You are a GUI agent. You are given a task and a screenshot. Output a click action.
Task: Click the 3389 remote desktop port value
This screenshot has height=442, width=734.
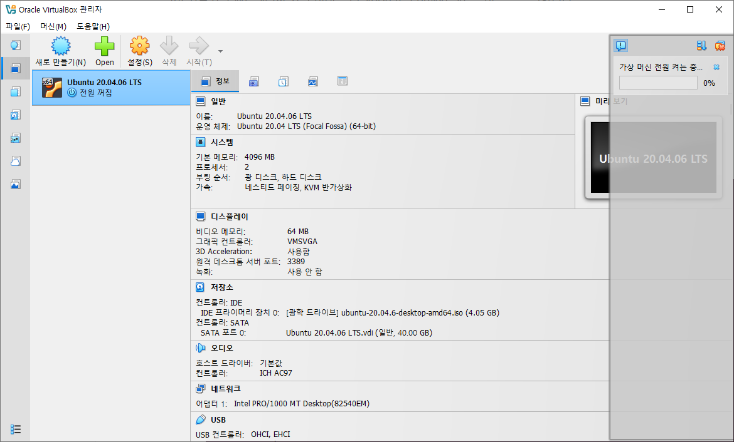click(296, 262)
